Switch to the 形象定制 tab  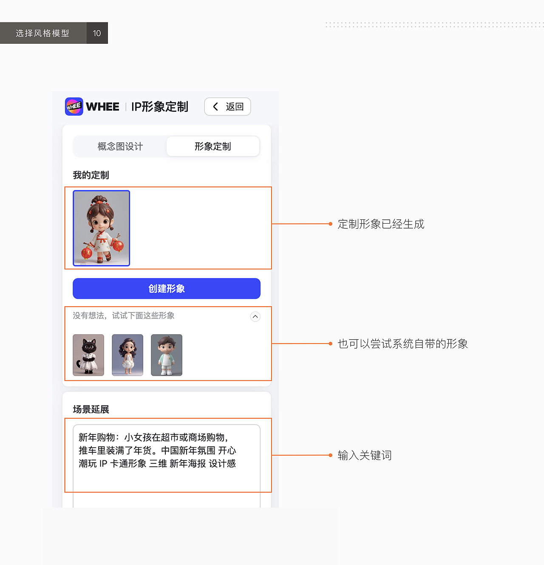212,146
